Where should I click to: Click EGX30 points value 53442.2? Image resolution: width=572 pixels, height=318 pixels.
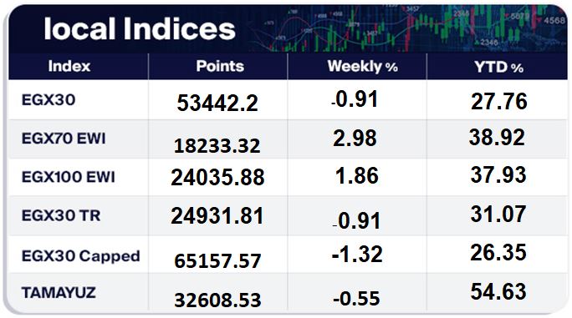point(217,103)
